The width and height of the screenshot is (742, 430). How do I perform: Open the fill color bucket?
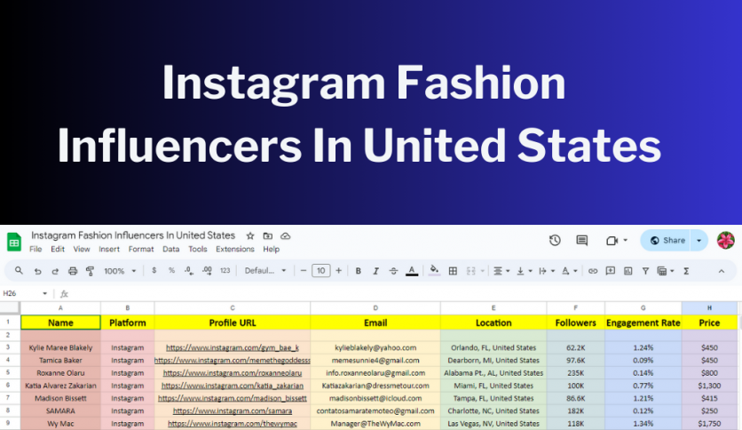[434, 271]
